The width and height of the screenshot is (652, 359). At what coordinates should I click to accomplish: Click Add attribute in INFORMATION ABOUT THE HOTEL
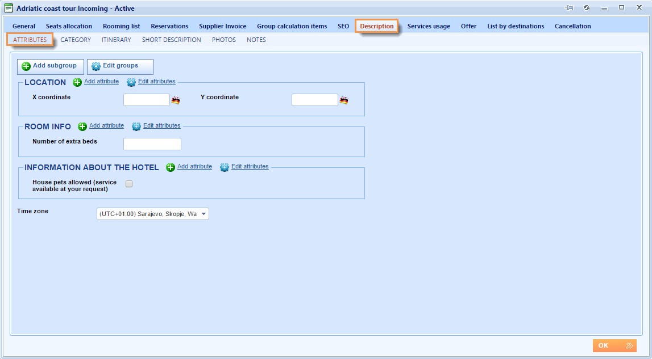click(x=194, y=166)
